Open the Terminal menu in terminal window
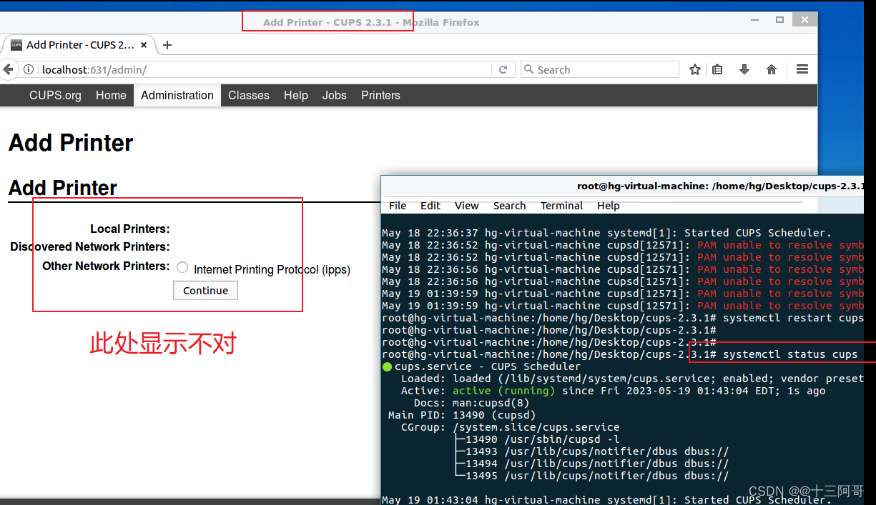 click(x=561, y=206)
